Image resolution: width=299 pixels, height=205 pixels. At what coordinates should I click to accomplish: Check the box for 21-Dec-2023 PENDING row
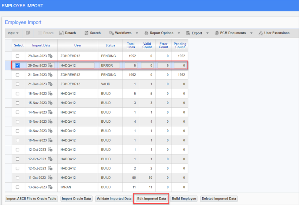[x=17, y=75]
